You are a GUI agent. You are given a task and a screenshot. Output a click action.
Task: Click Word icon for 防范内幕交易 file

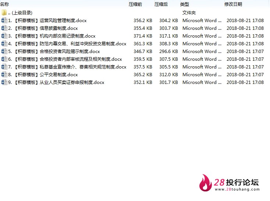4,43
